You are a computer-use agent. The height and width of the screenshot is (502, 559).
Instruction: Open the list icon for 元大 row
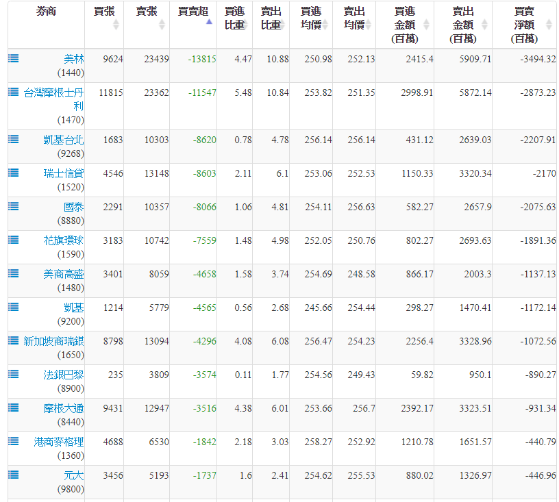pos(14,475)
